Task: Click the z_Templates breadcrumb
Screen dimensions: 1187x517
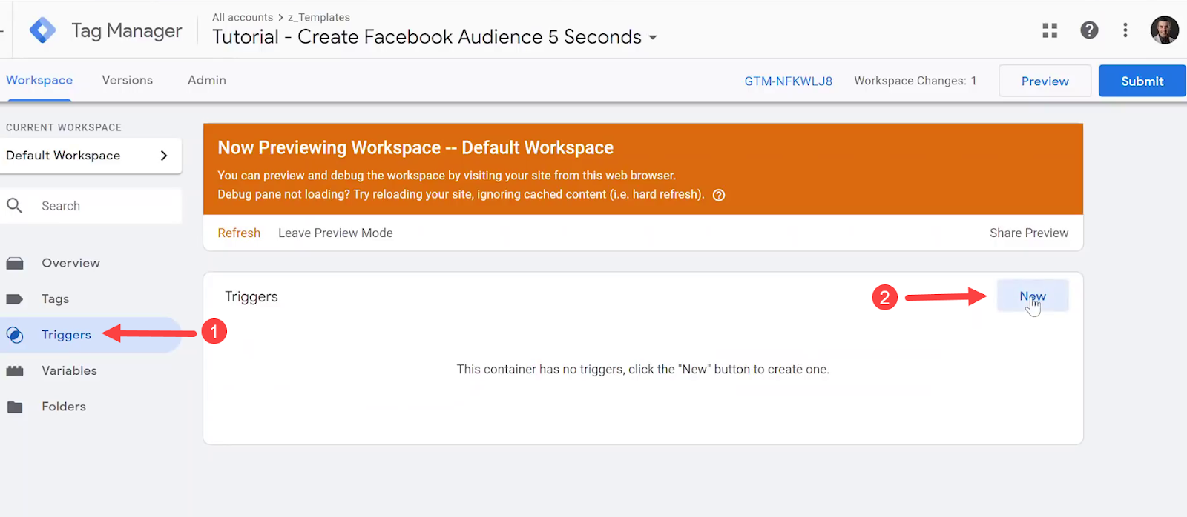Action: (x=319, y=17)
